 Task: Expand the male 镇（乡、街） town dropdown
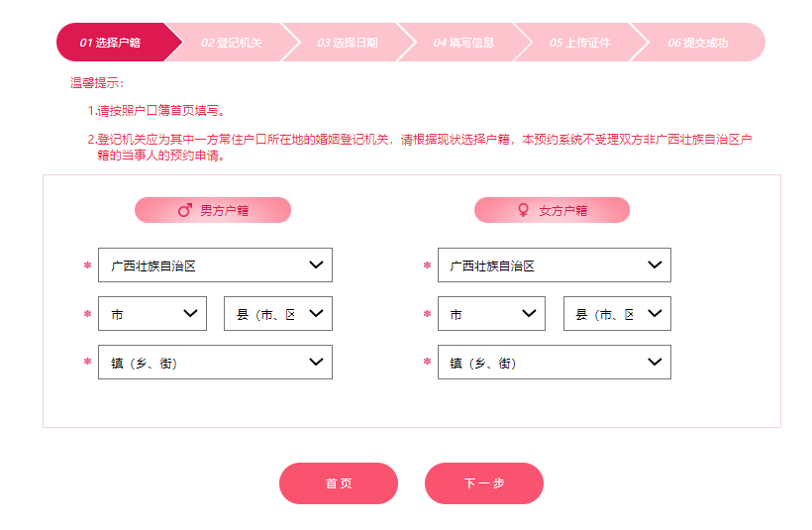click(x=215, y=363)
